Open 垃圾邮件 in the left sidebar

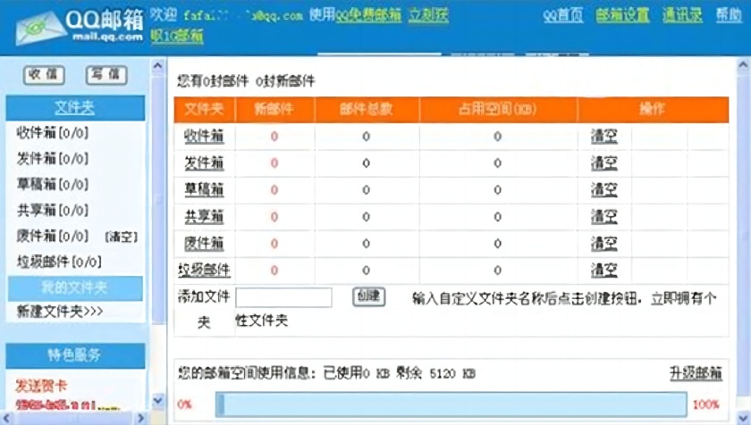pyautogui.click(x=58, y=262)
